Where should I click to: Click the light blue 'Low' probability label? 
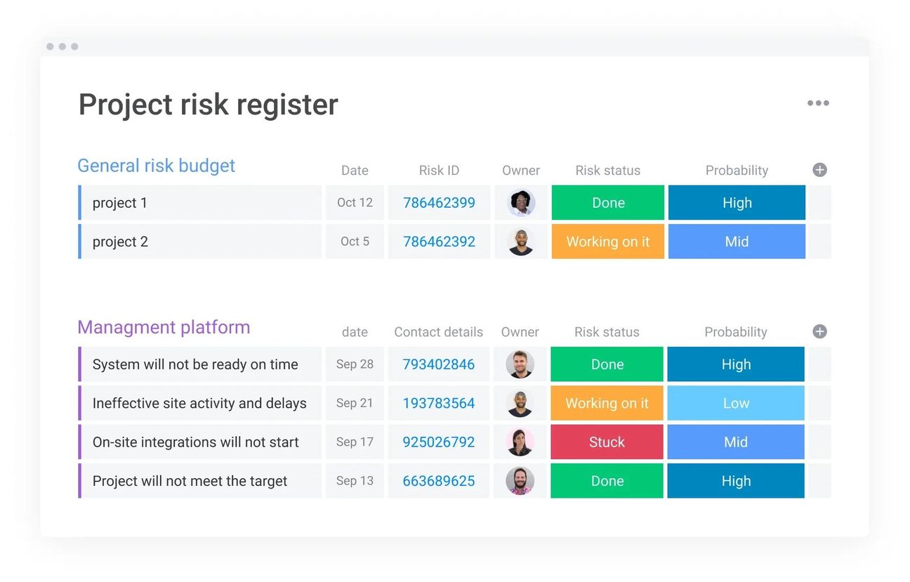(x=736, y=403)
